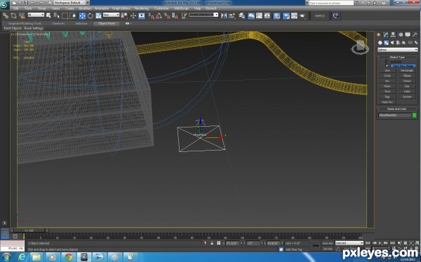
Task: Click the Line spline button
Action: click(x=387, y=71)
